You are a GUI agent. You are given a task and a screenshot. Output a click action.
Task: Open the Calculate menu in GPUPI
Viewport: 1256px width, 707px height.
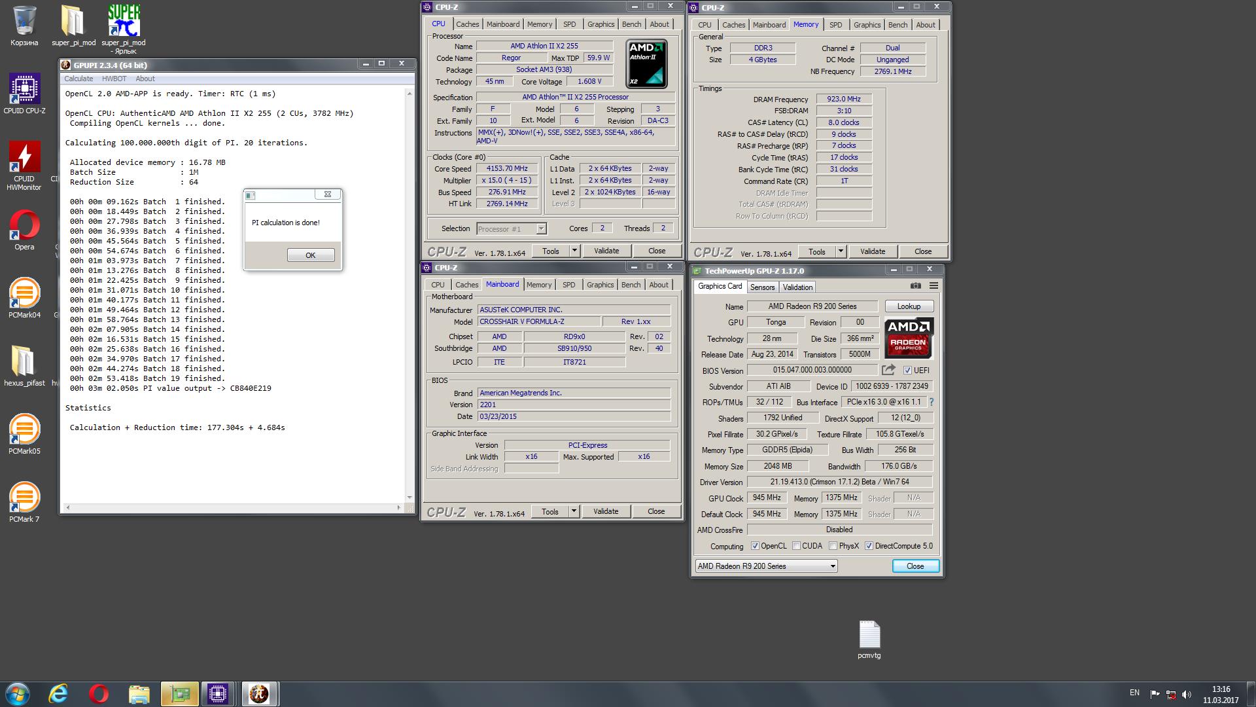[x=78, y=79]
